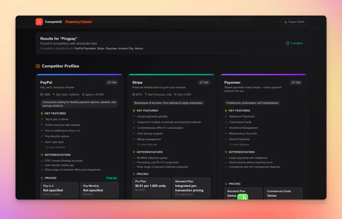The width and height of the screenshot is (342, 219).
Task: Expand Stripe +3 more features
Action: point(147,144)
